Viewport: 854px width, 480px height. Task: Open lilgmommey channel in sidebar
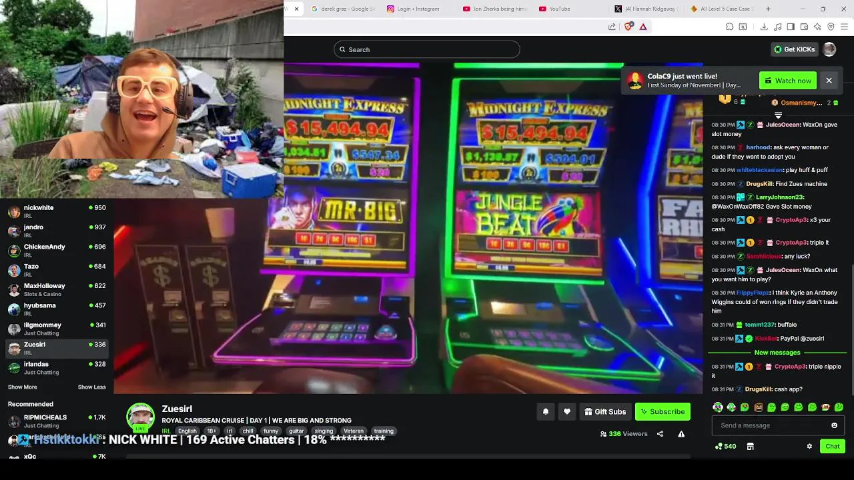pos(57,329)
